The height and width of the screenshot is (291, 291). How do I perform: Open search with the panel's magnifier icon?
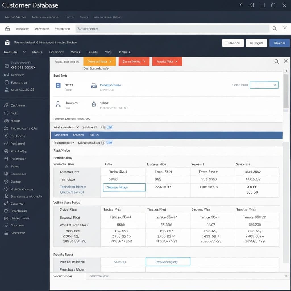(276, 61)
